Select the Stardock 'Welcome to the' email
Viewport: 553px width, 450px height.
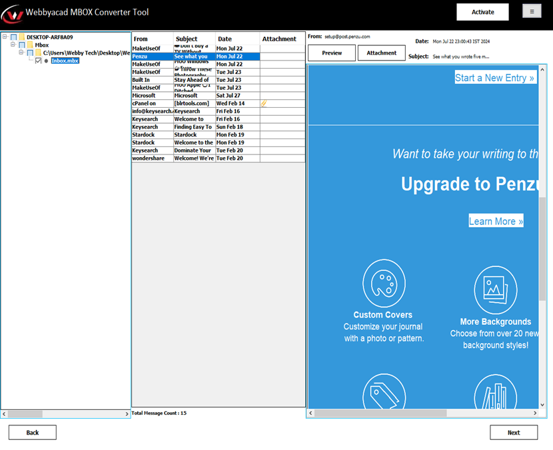coord(219,142)
